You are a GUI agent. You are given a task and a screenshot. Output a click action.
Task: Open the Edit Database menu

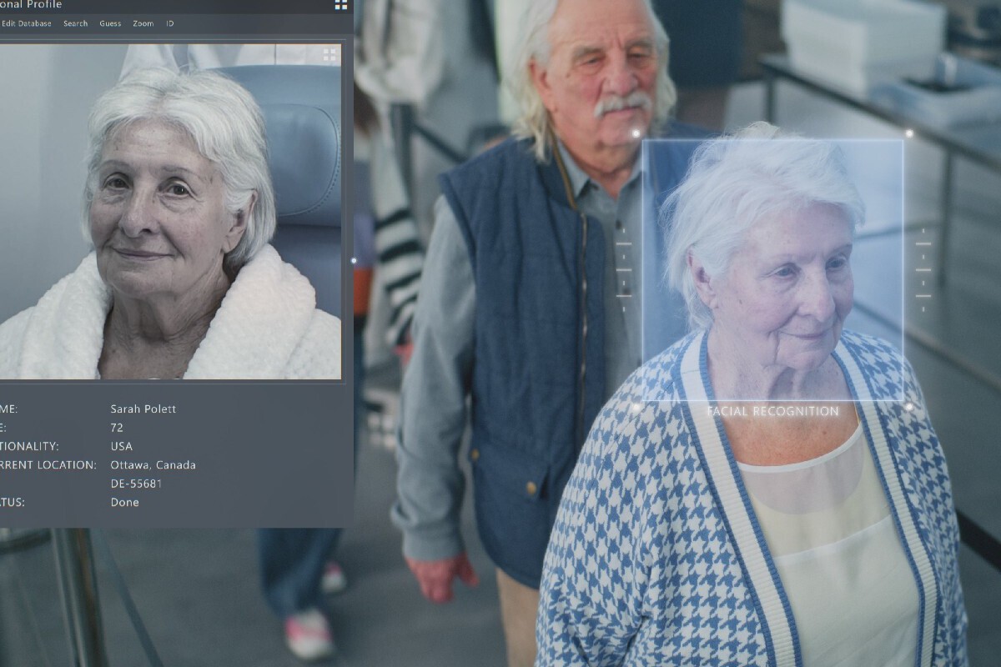tap(26, 23)
